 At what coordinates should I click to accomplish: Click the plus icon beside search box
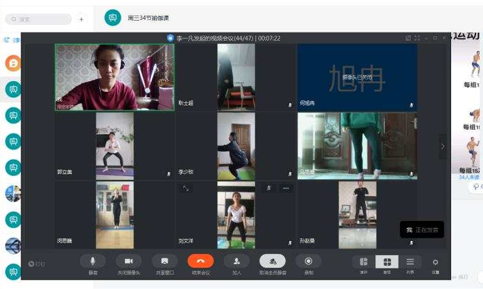(81, 19)
